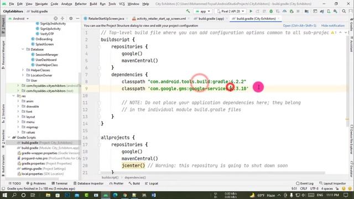This screenshot has height=199, width=354.
Task: Fold code at line 2 gutter marker
Action: [99, 40]
